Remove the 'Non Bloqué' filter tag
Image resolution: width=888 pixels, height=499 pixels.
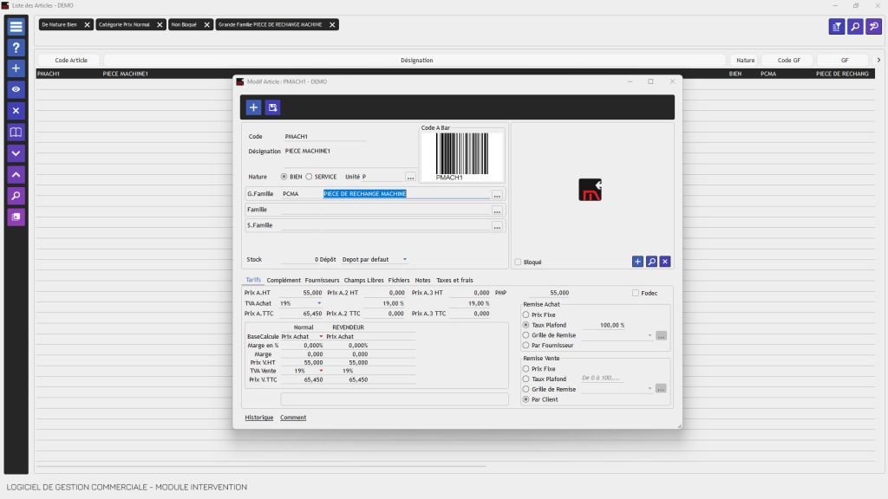click(x=206, y=25)
